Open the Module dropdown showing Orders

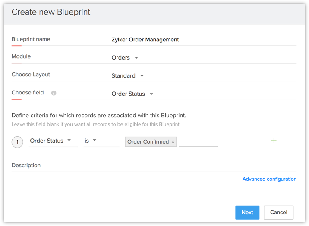[x=125, y=58]
